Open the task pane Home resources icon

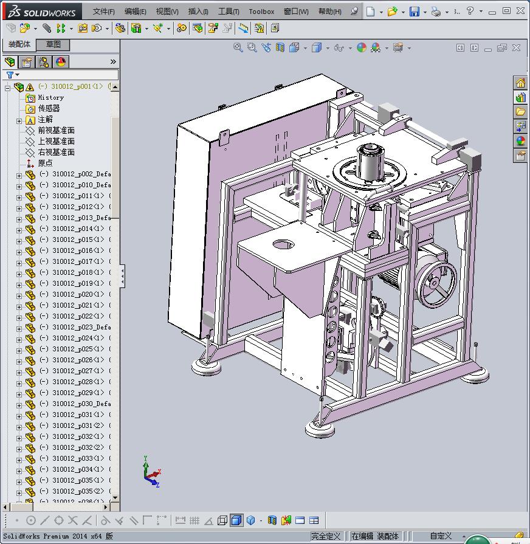point(520,83)
